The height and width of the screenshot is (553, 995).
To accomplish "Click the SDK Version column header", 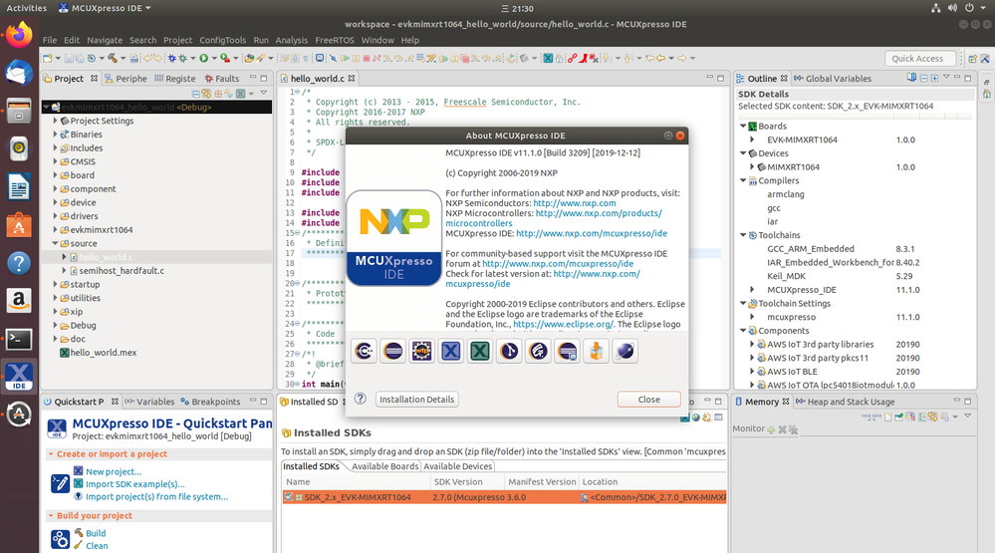I will click(466, 482).
